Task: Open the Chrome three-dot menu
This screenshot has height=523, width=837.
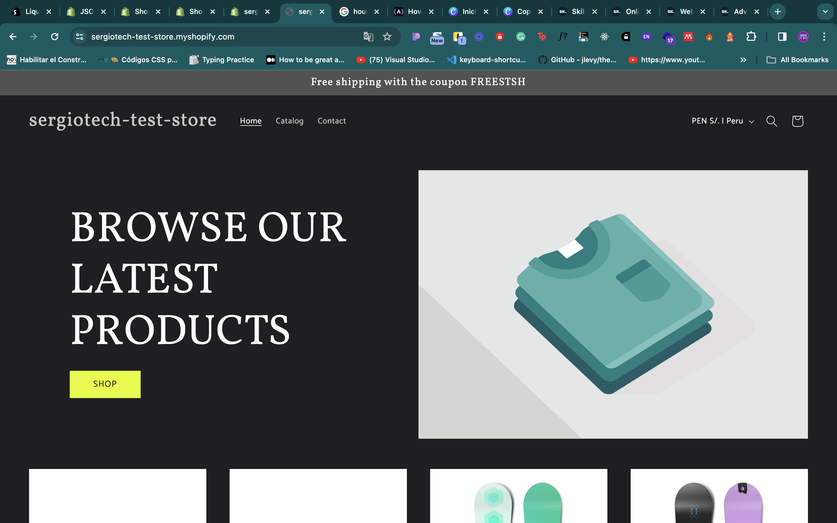Action: pos(824,37)
